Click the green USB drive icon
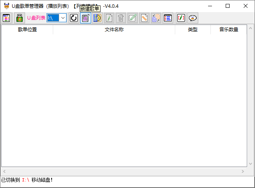Viewport: 255px width, 188px height. click(20, 18)
